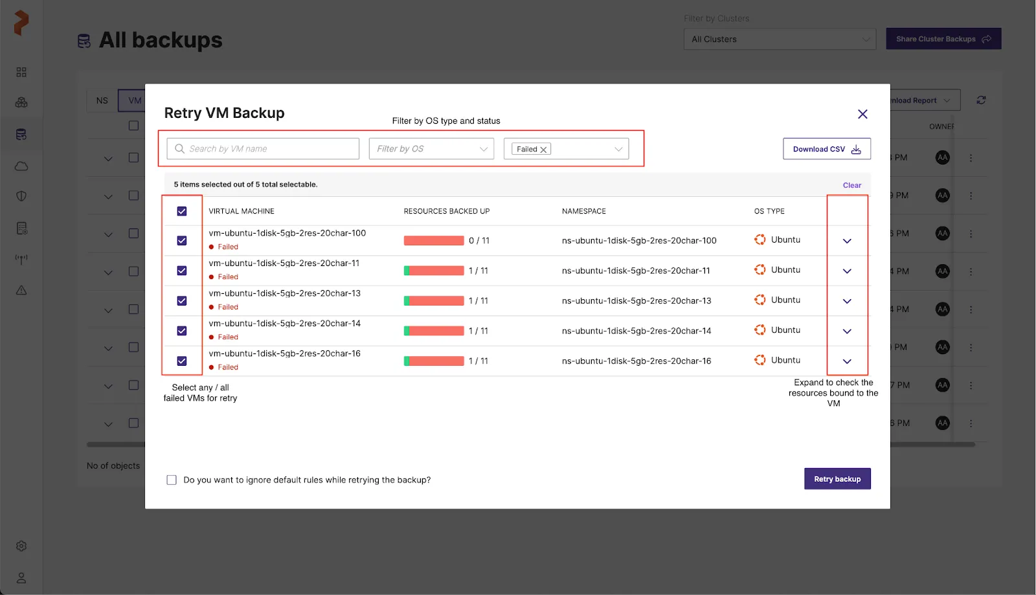Expand resources for vm-ubuntu-1disk-5gb-2res-20char-11
1036x595 pixels.
pyautogui.click(x=847, y=271)
